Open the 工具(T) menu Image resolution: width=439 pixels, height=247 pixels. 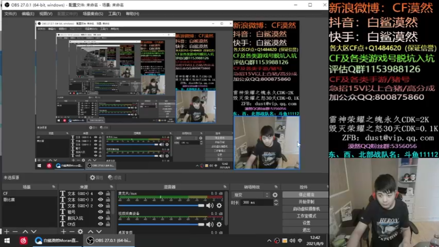pyautogui.click(x=115, y=14)
